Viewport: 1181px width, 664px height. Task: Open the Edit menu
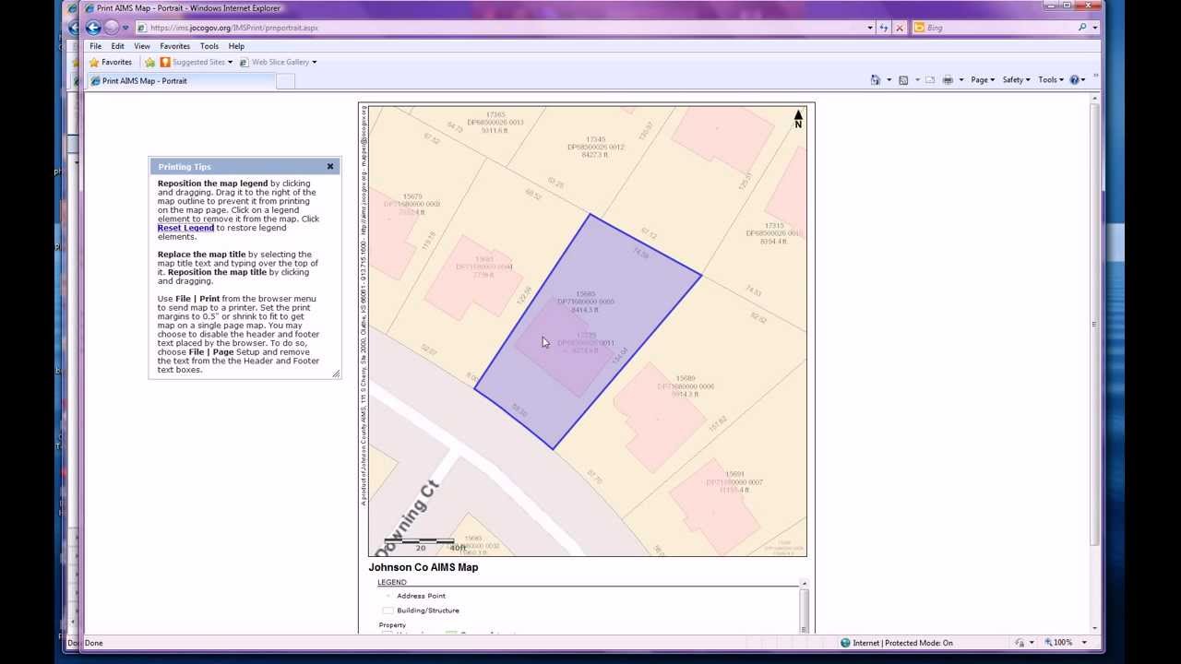pyautogui.click(x=118, y=46)
